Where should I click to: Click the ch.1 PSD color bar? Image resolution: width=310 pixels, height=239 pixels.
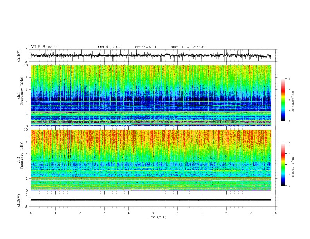283,100
